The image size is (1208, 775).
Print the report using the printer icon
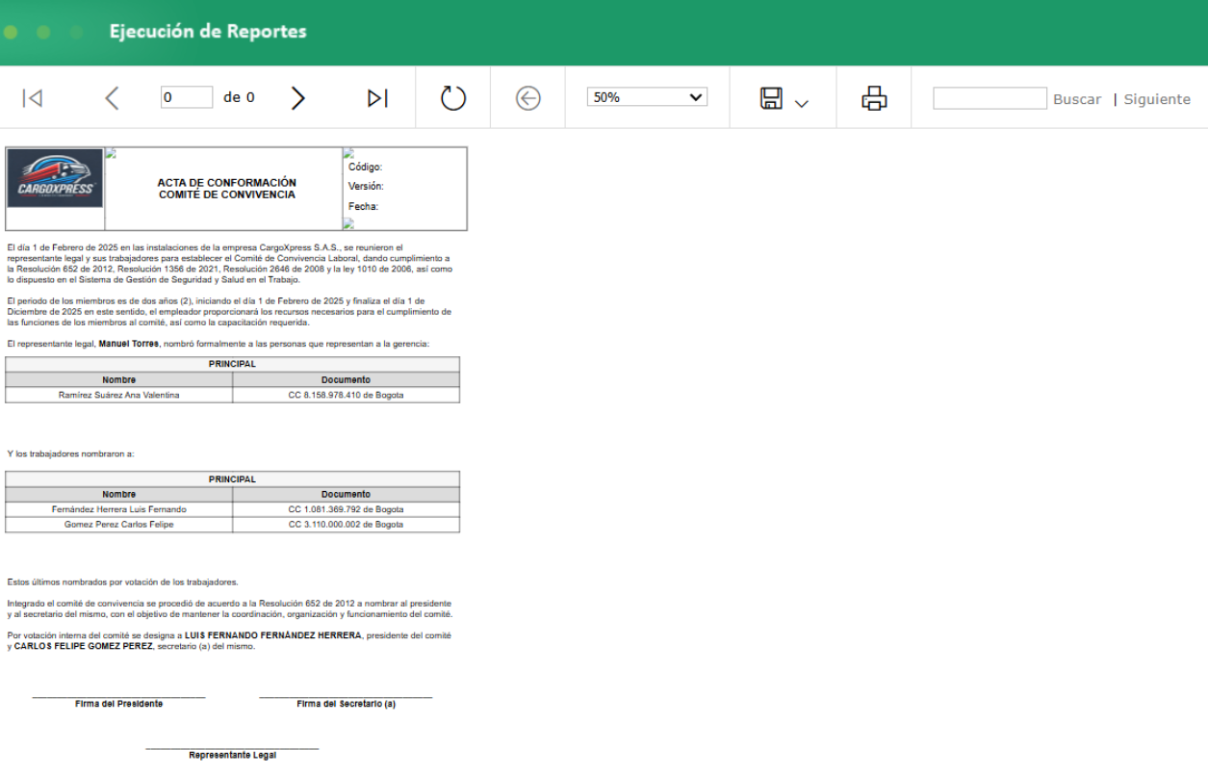pyautogui.click(x=874, y=98)
